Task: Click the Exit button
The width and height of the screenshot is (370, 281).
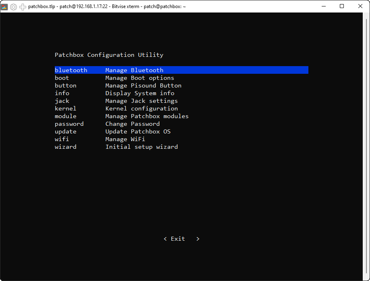Action: click(x=177, y=238)
